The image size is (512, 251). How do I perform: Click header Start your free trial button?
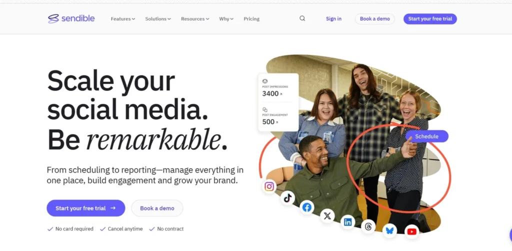430,19
